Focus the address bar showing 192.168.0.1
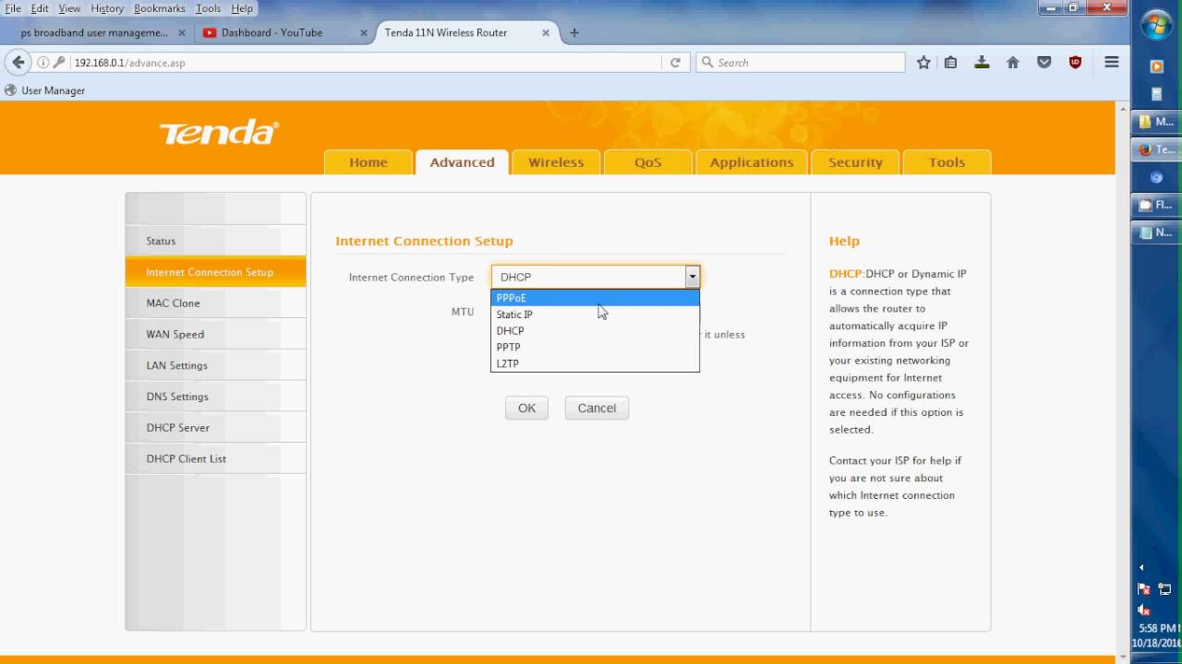Viewport: 1182px width, 664px height. coord(365,63)
